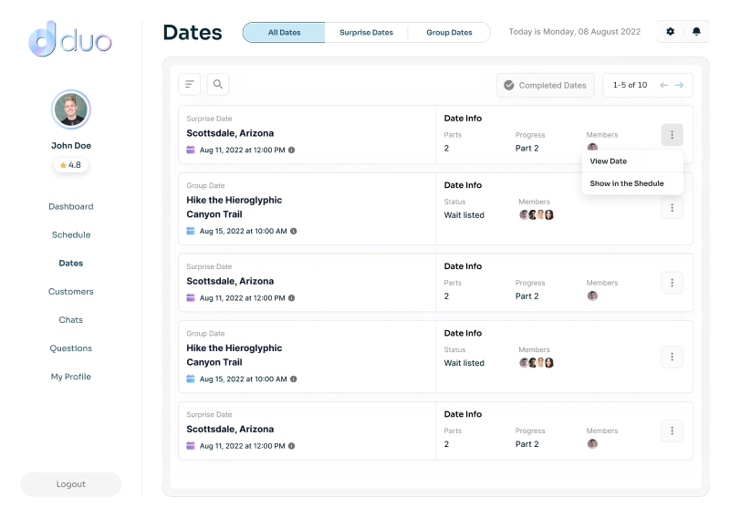This screenshot has width=730, height=519.
Task: Open the notifications bell
Action: (x=696, y=32)
